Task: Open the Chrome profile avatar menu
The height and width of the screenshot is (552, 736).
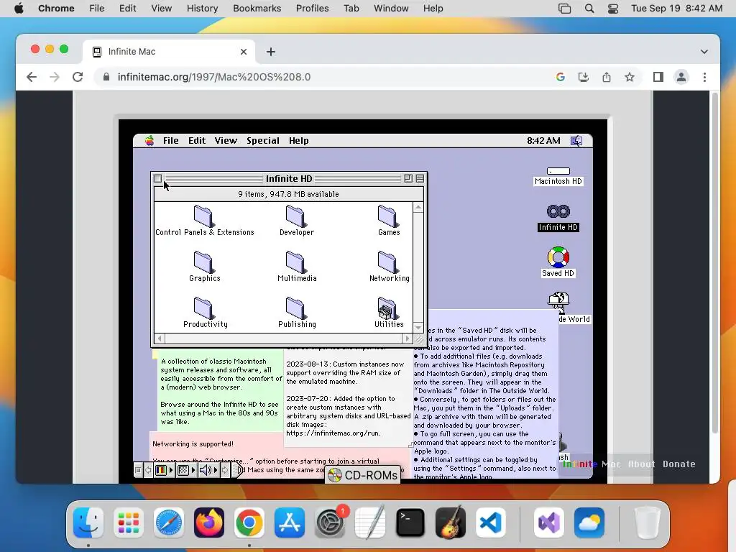Action: point(681,77)
